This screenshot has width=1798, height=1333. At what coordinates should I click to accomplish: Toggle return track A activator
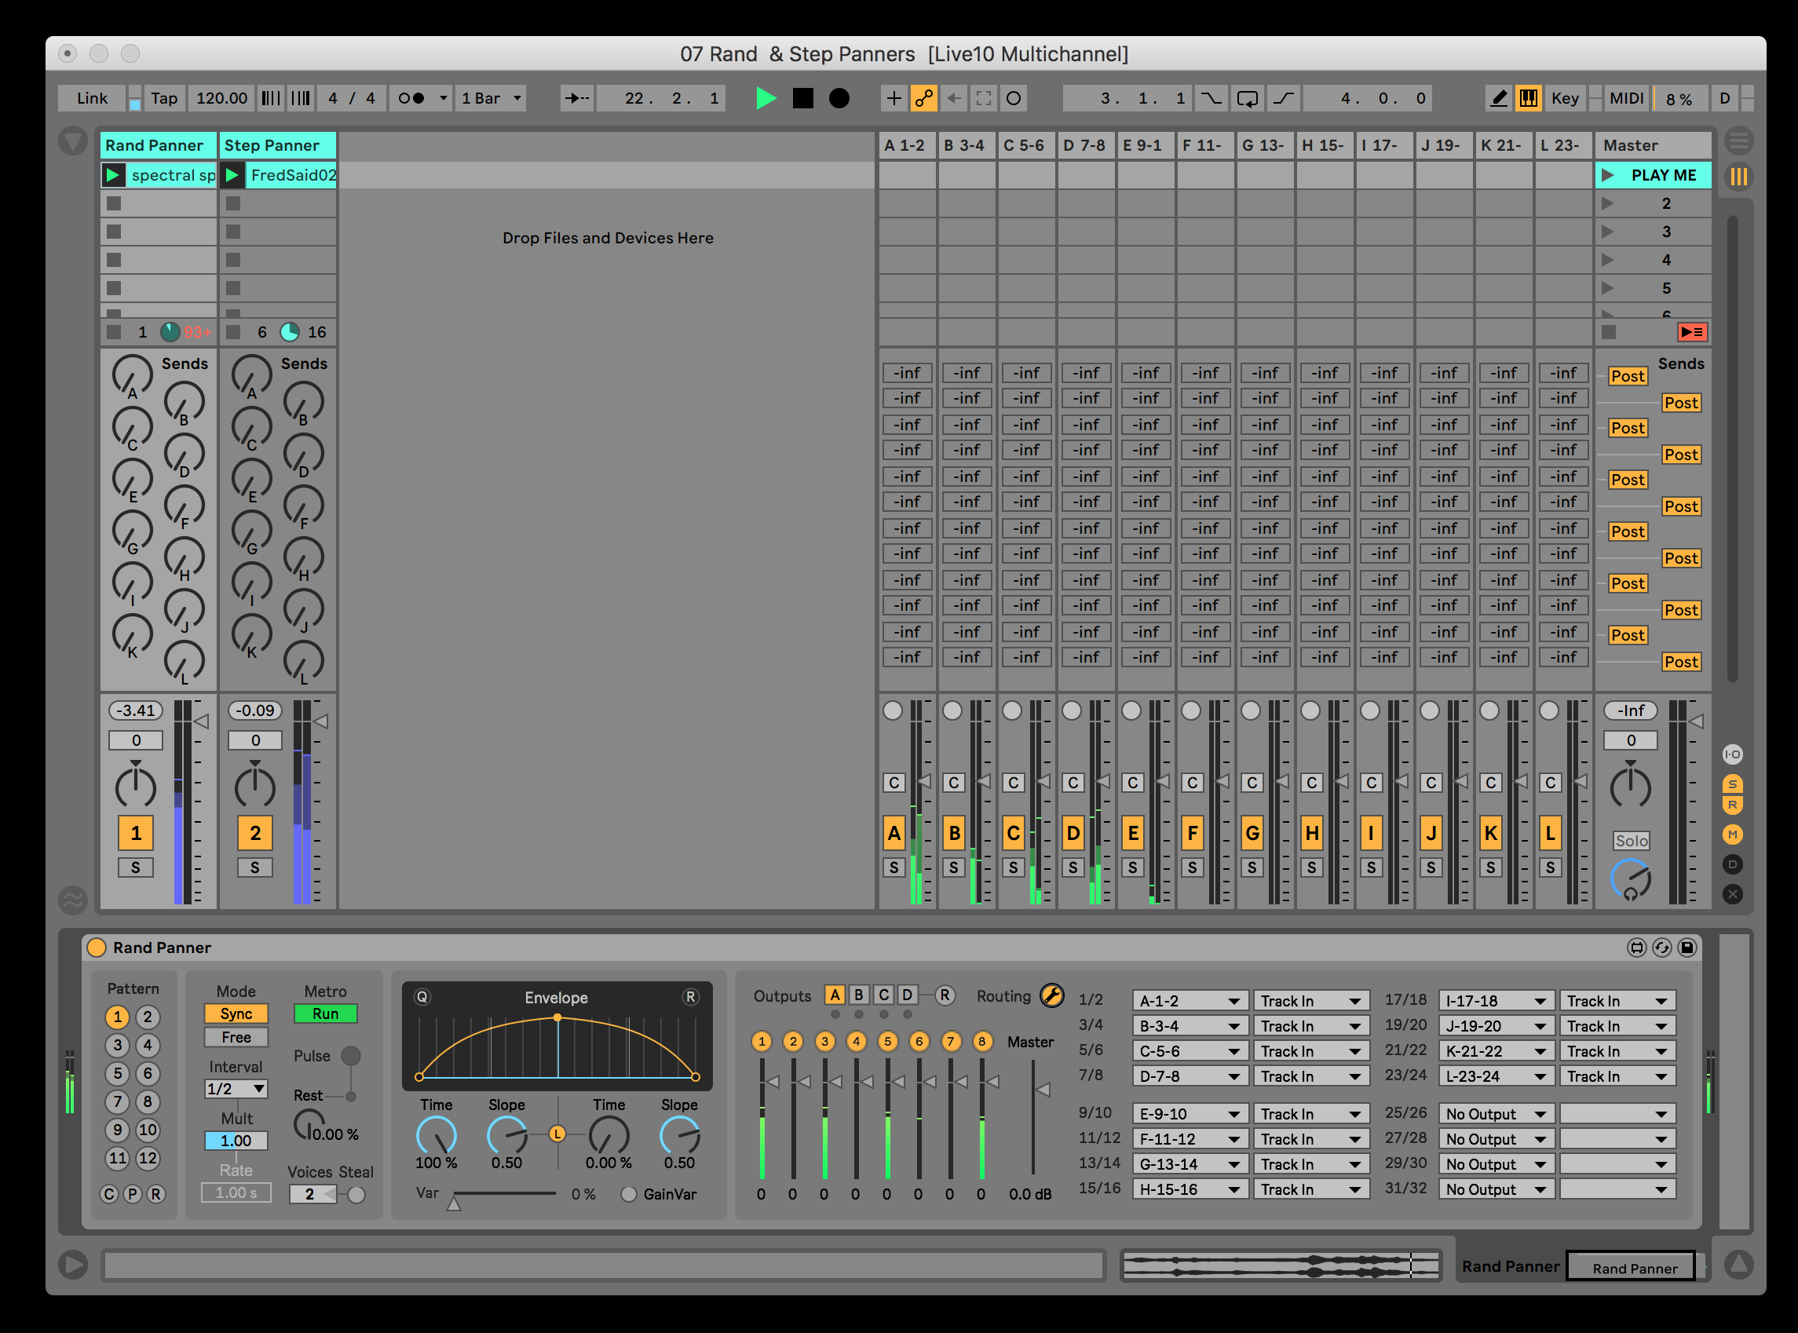pos(894,834)
